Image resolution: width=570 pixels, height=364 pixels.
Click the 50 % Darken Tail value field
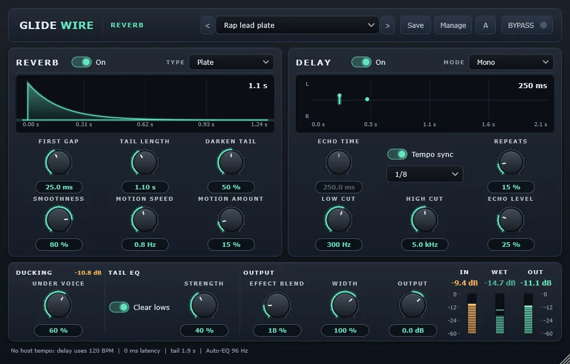[231, 187]
